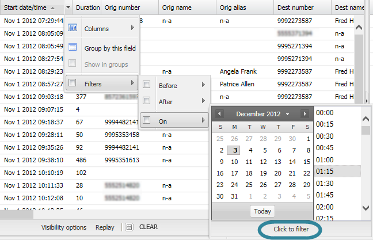This screenshot has width=373, height=240.
Task: Click the icon left of CLEAR
Action: 130,227
